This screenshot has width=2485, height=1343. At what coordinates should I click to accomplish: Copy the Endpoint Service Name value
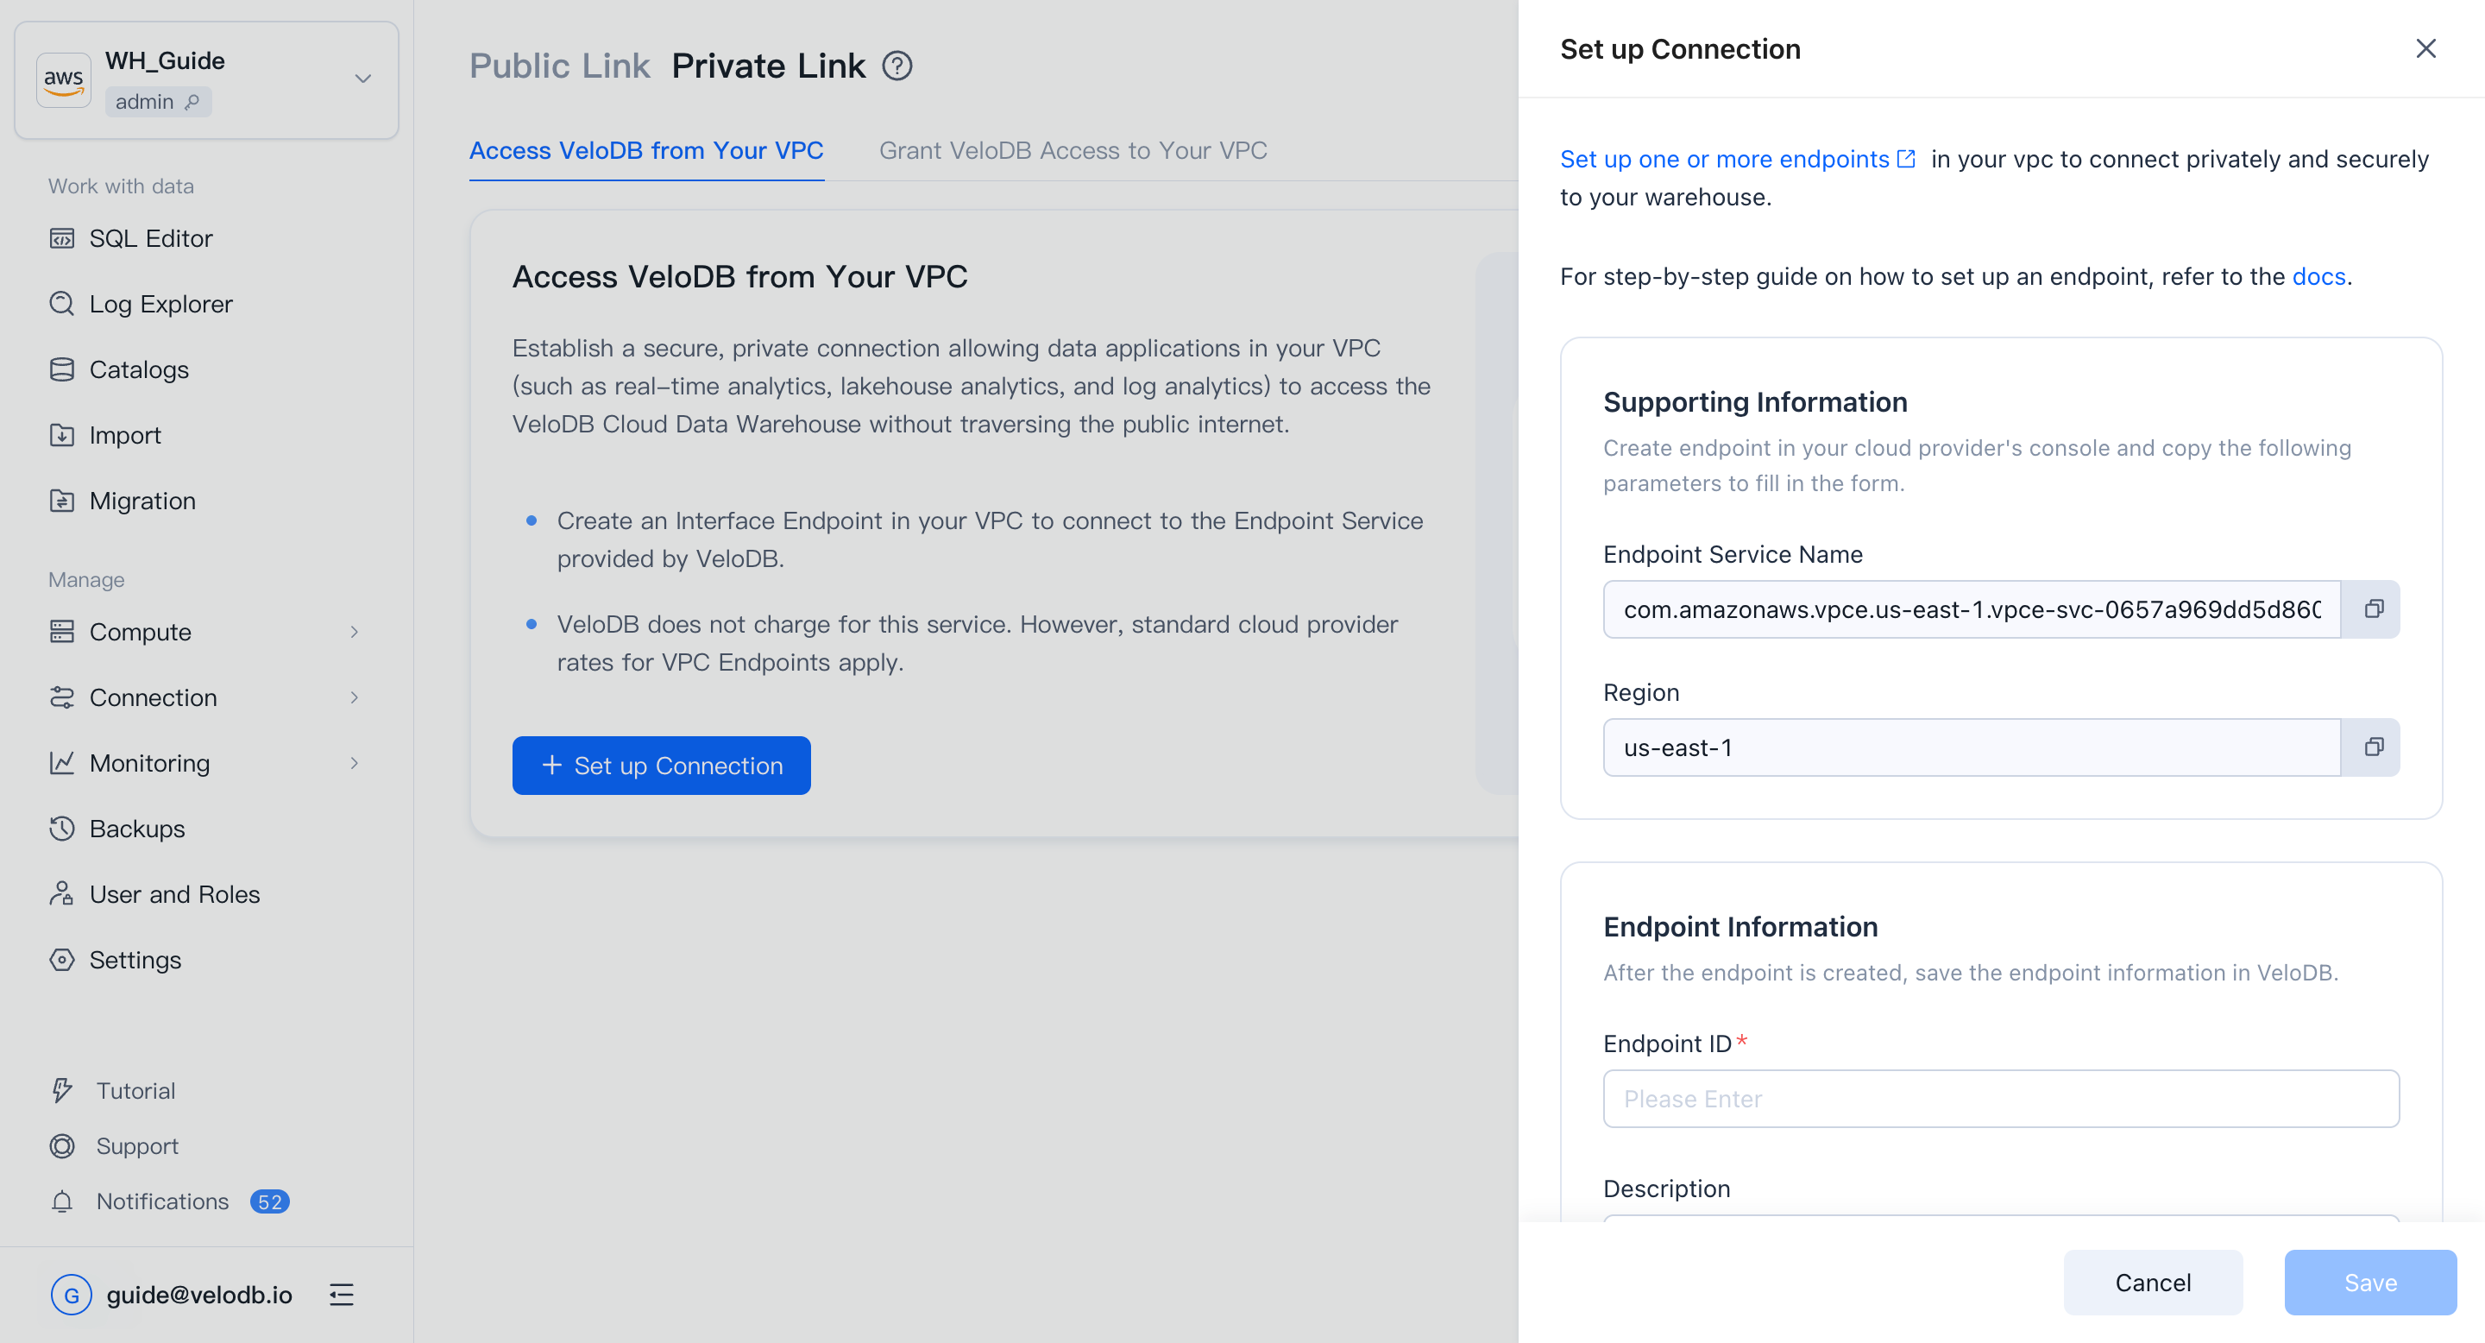2374,608
